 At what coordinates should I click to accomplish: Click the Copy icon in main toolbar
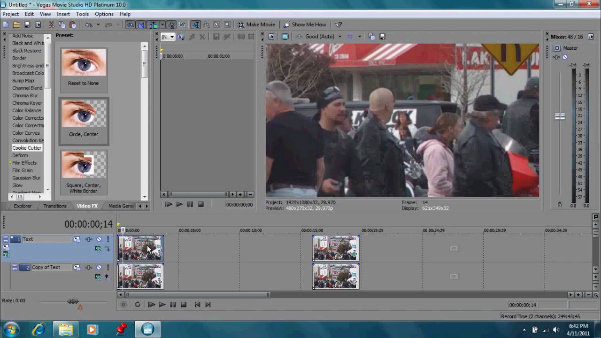(x=62, y=24)
